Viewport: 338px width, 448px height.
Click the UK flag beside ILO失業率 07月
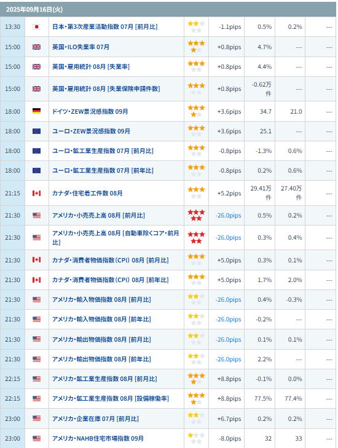[37, 47]
